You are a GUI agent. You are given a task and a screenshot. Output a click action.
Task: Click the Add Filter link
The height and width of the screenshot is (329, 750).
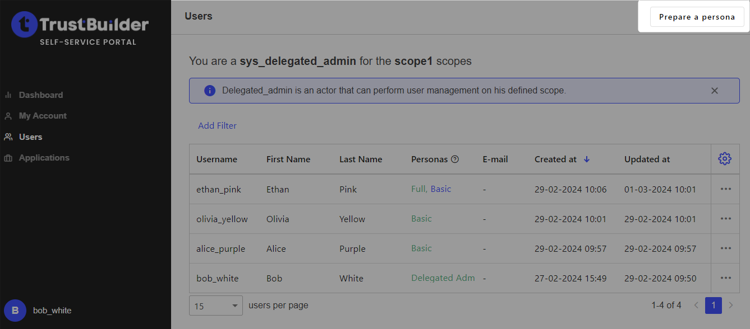coord(217,126)
